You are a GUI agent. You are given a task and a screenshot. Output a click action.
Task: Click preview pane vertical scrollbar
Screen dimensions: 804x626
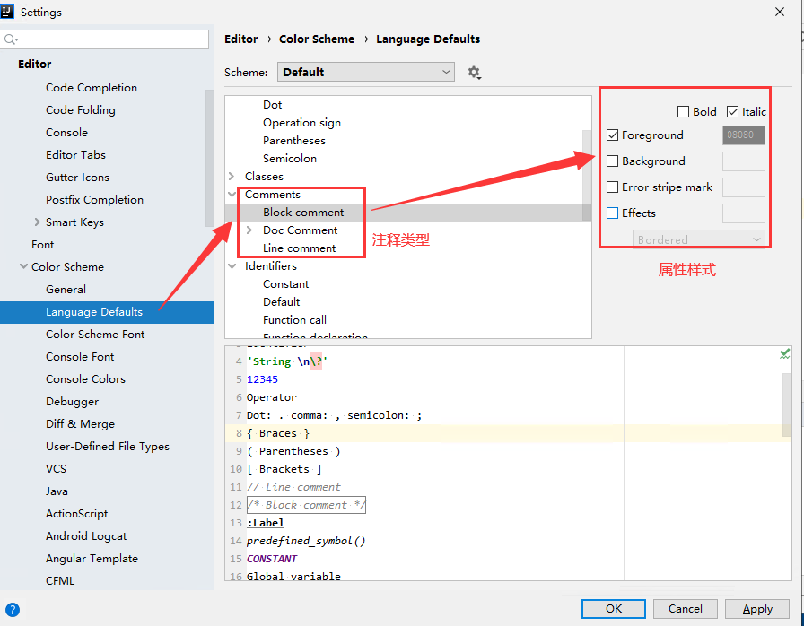pyautogui.click(x=787, y=404)
